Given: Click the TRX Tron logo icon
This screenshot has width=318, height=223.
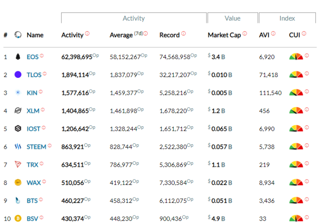Looking at the screenshot, I should point(18,164).
